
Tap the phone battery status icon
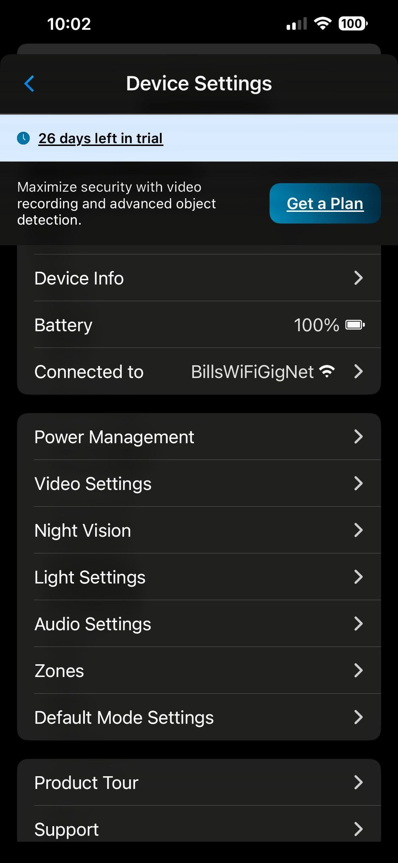point(353,24)
